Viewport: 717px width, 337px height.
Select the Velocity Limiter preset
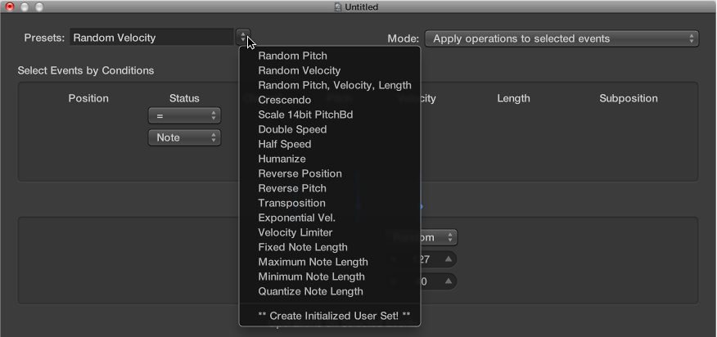[x=330, y=232]
